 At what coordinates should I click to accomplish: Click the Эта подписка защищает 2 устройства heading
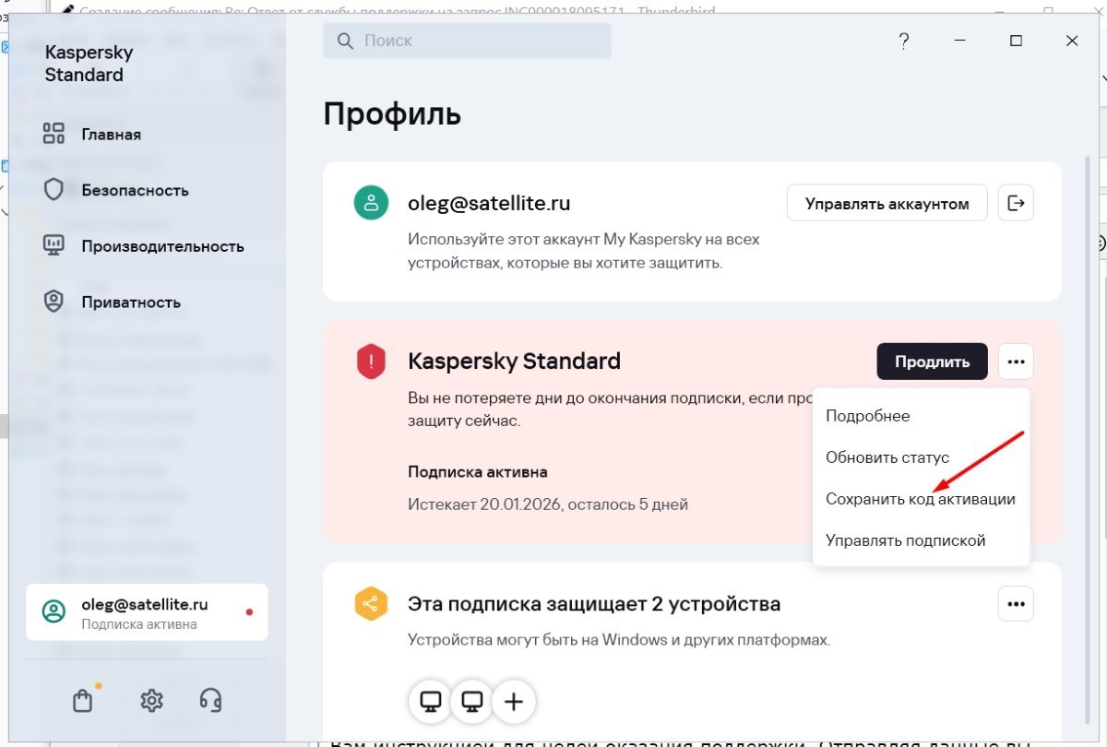pos(594,604)
